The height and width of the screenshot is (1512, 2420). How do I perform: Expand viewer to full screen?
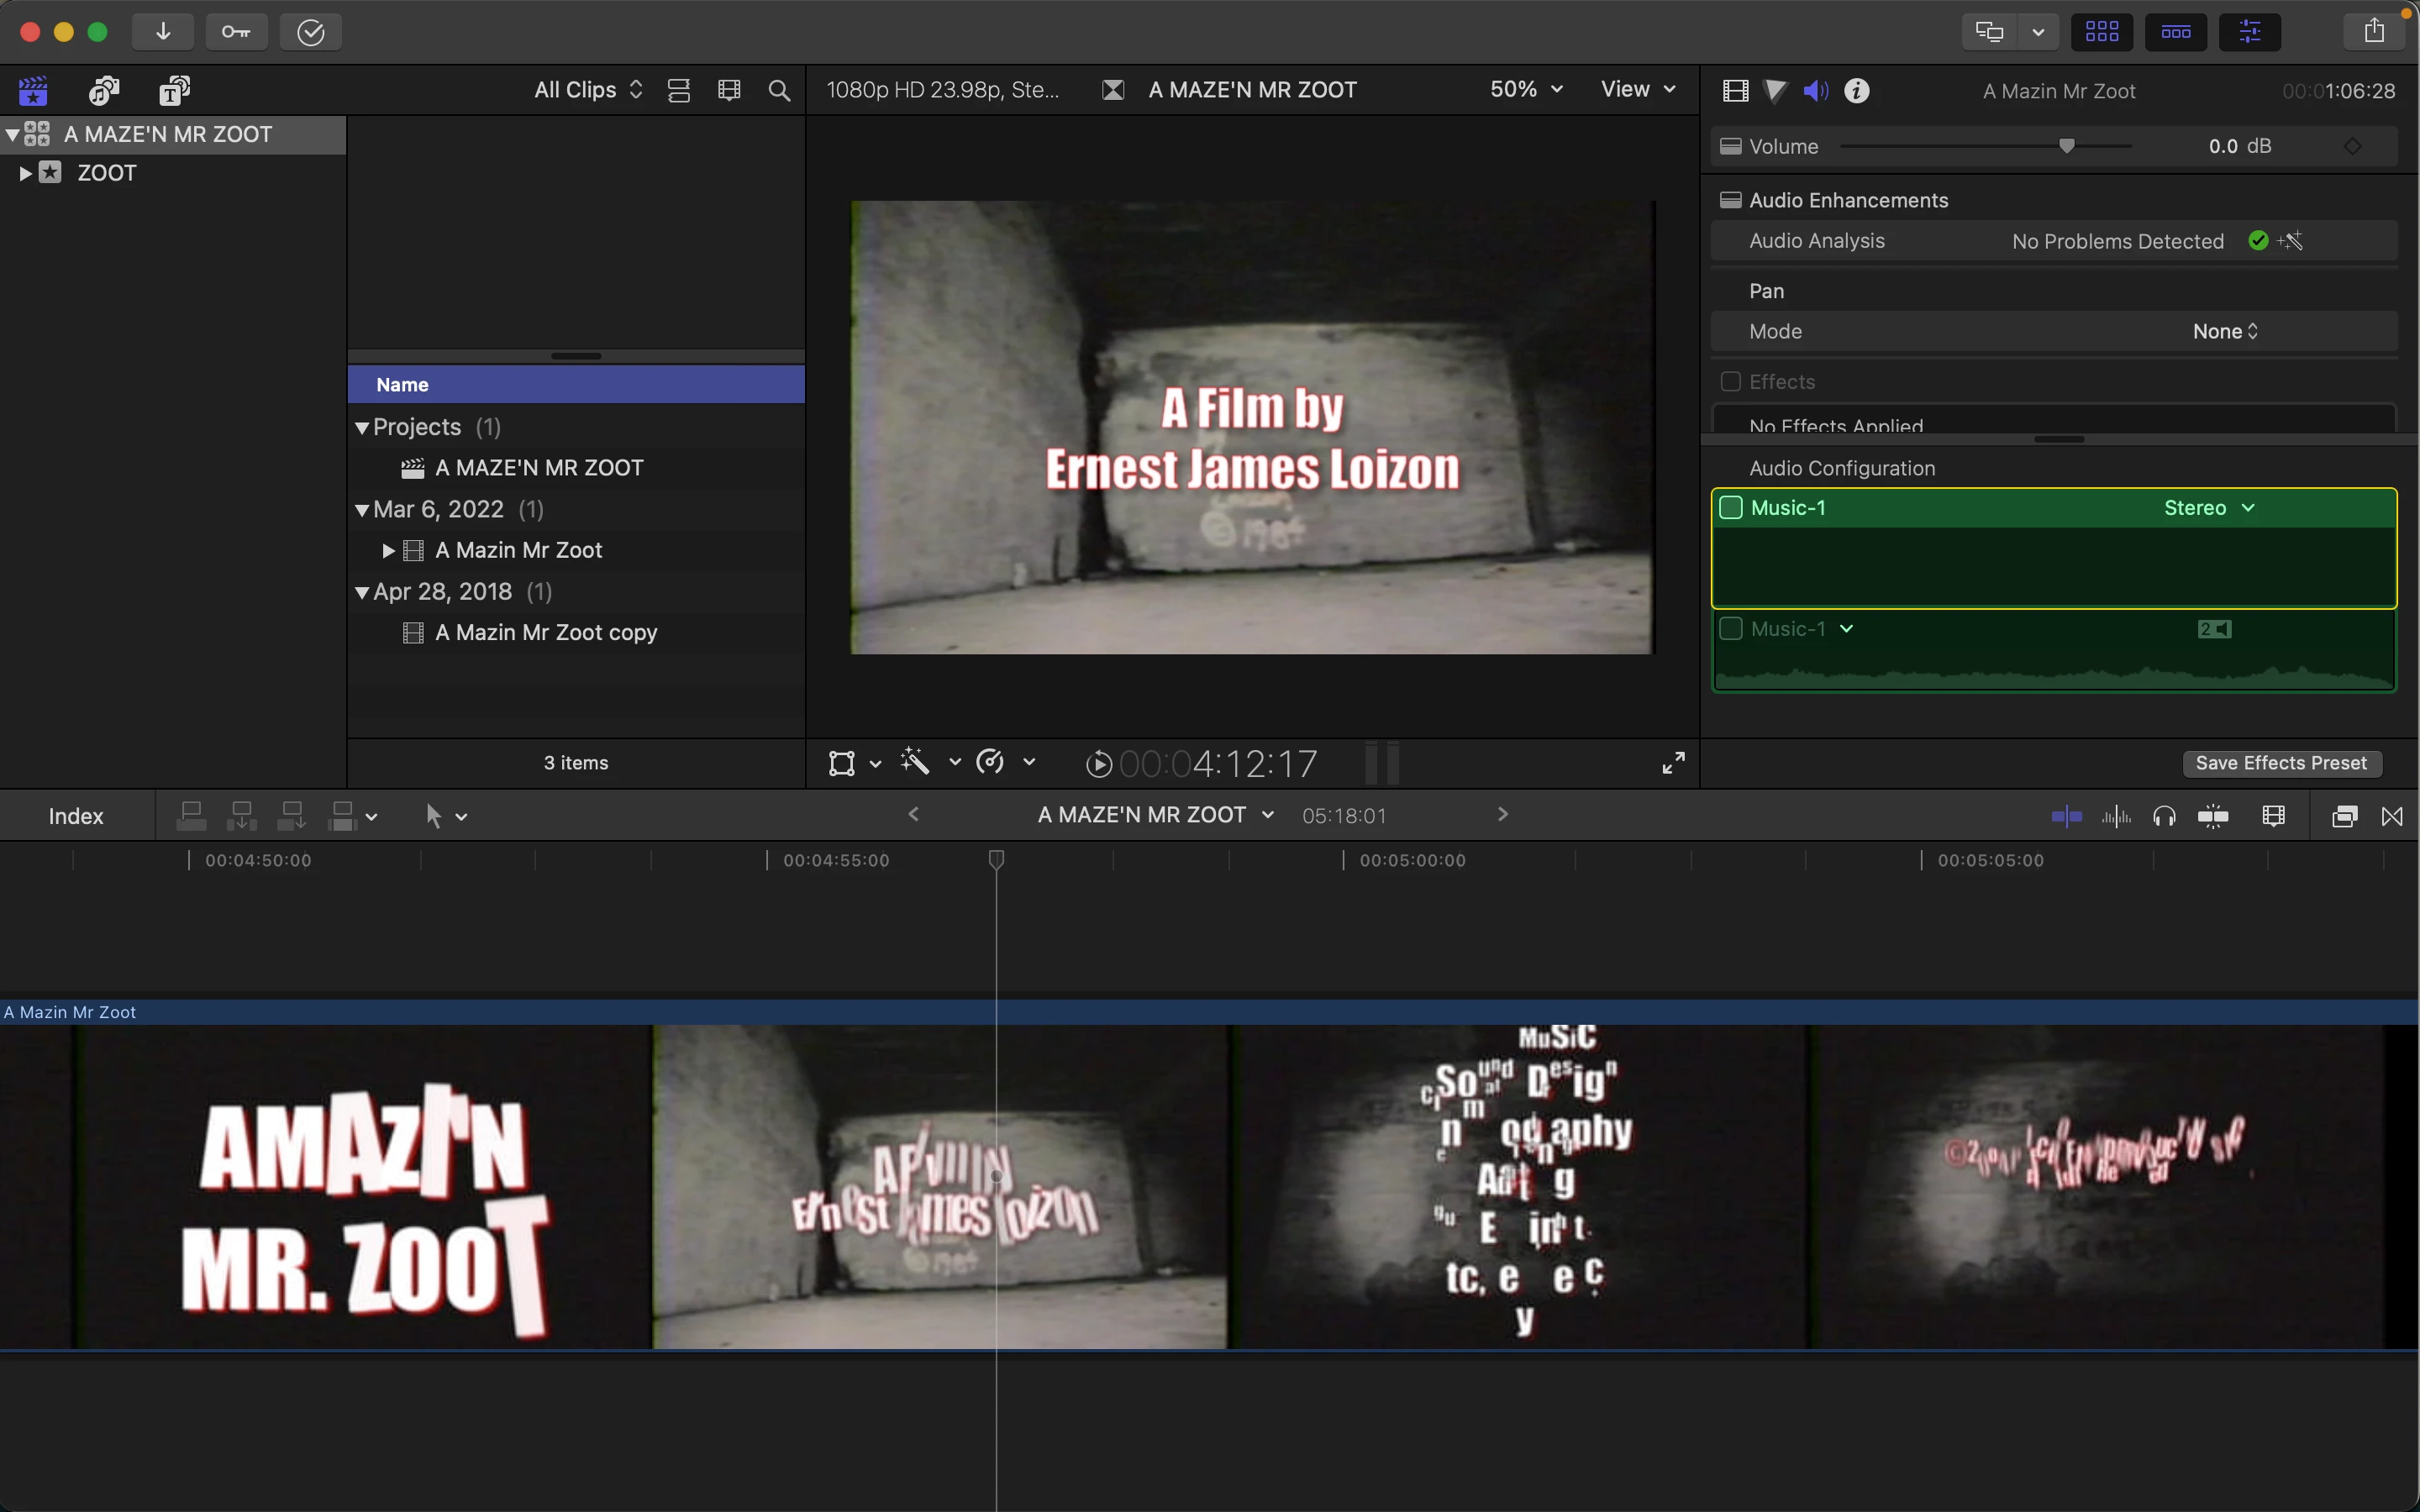pos(1673,763)
